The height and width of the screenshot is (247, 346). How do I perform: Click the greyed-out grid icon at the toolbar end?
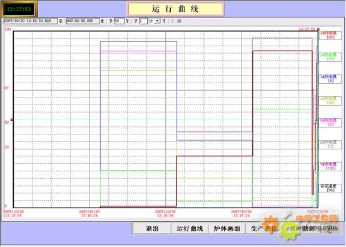click(x=179, y=21)
